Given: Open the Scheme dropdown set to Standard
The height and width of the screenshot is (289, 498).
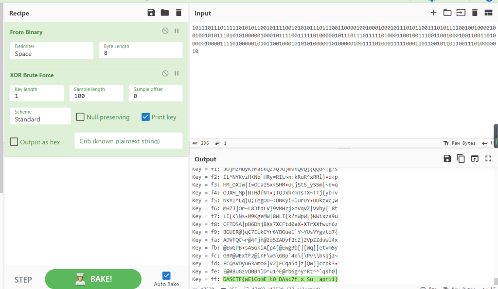Looking at the screenshot, I should pyautogui.click(x=40, y=116).
